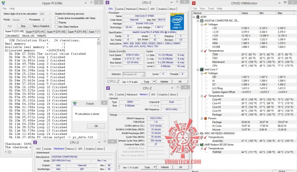
Task: Click the Hyper PI app icon in title bar
Action: click(x=3, y=3)
